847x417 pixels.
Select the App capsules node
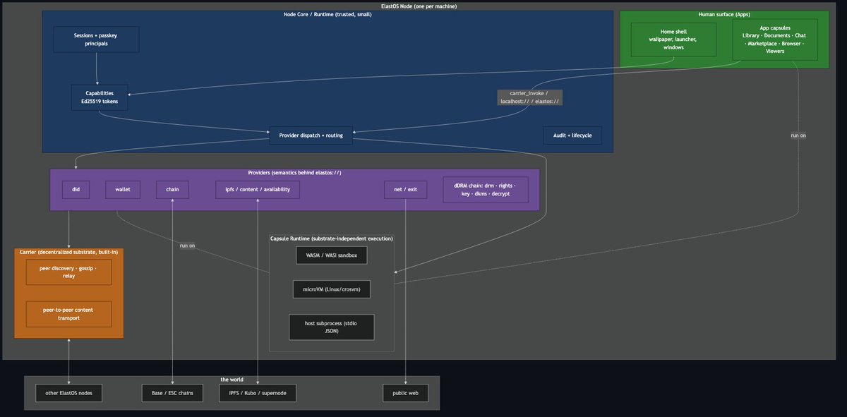pyautogui.click(x=775, y=40)
